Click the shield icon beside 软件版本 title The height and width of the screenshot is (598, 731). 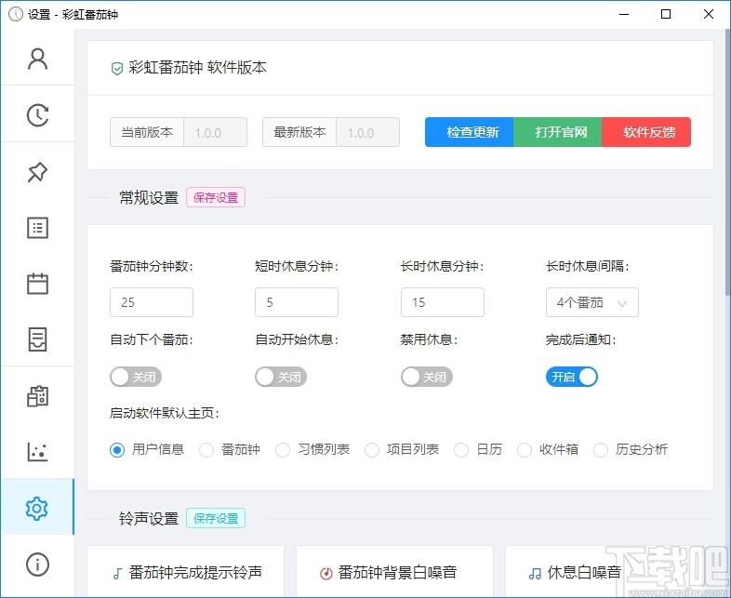(x=116, y=69)
